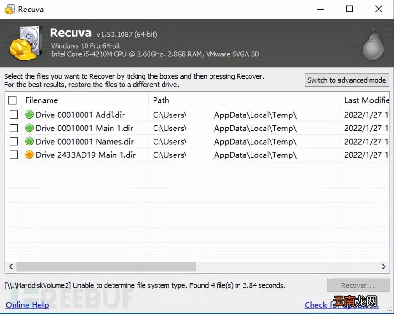Click the horizontal scrollbar thumb
The image size is (394, 314).
(x=106, y=267)
